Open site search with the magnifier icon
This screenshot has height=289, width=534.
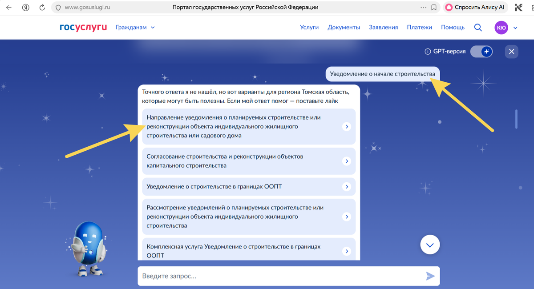[x=478, y=27]
